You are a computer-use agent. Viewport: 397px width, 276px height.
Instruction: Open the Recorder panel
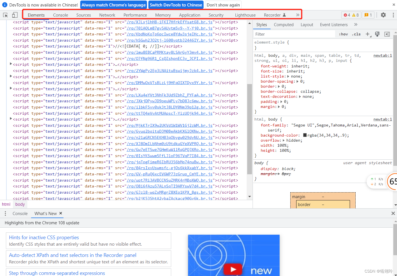coord(275,15)
